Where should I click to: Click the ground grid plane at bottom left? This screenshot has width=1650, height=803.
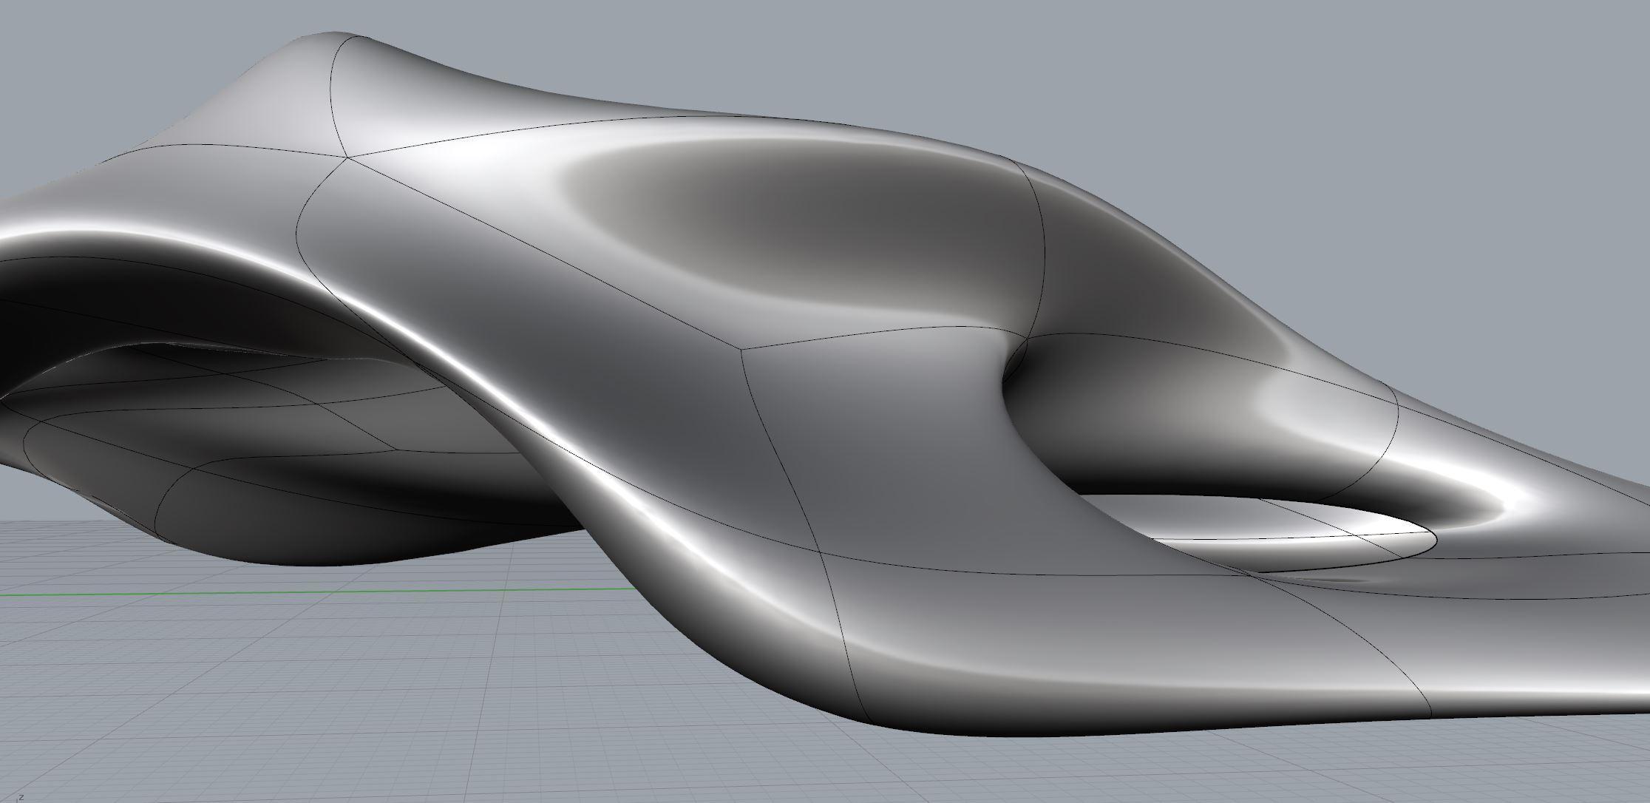pos(222,702)
